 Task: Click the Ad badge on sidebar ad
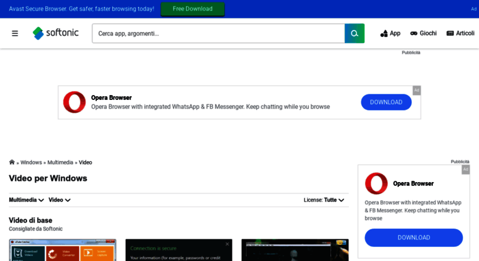465,169
